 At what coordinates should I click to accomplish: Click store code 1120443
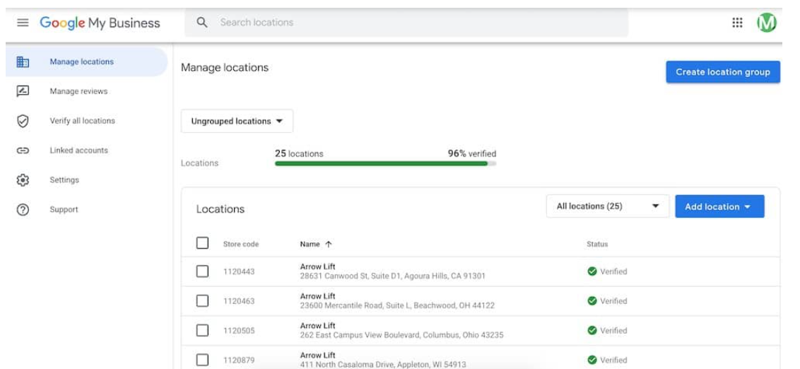click(239, 271)
